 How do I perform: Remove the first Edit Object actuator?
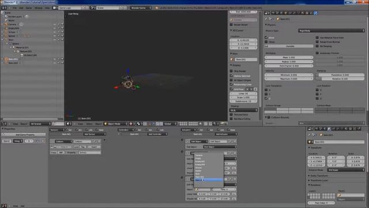coord(235,141)
